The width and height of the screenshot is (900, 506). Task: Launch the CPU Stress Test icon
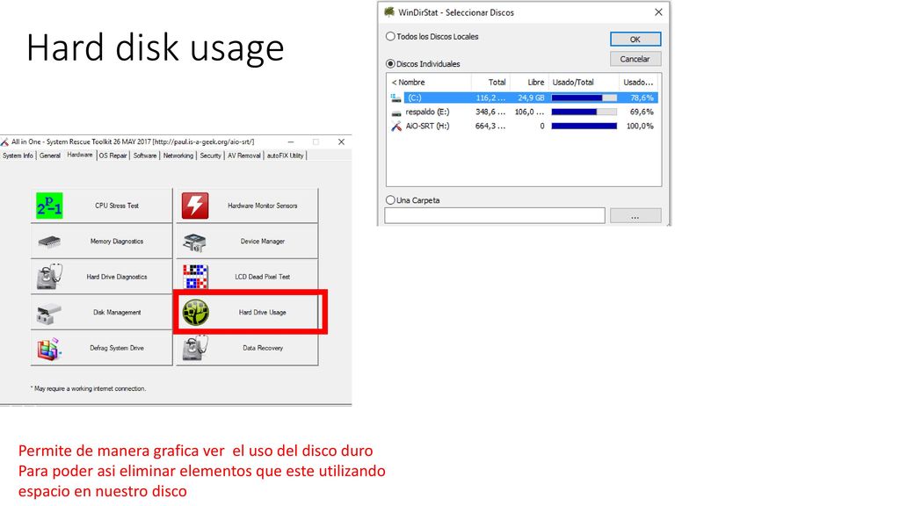(x=49, y=206)
